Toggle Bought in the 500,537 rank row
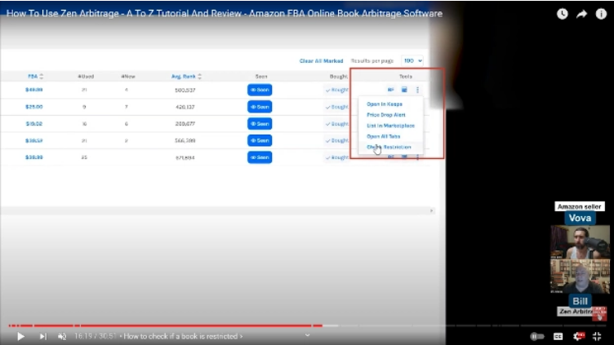 coord(336,90)
